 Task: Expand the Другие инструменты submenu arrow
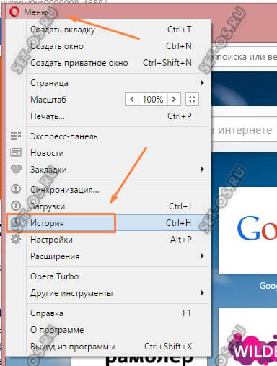click(x=203, y=293)
